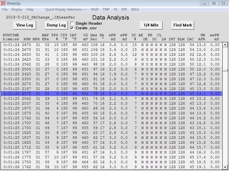The image size is (229, 171).
Task: Enable the Single Header checkbox
Action: pos(72,23)
